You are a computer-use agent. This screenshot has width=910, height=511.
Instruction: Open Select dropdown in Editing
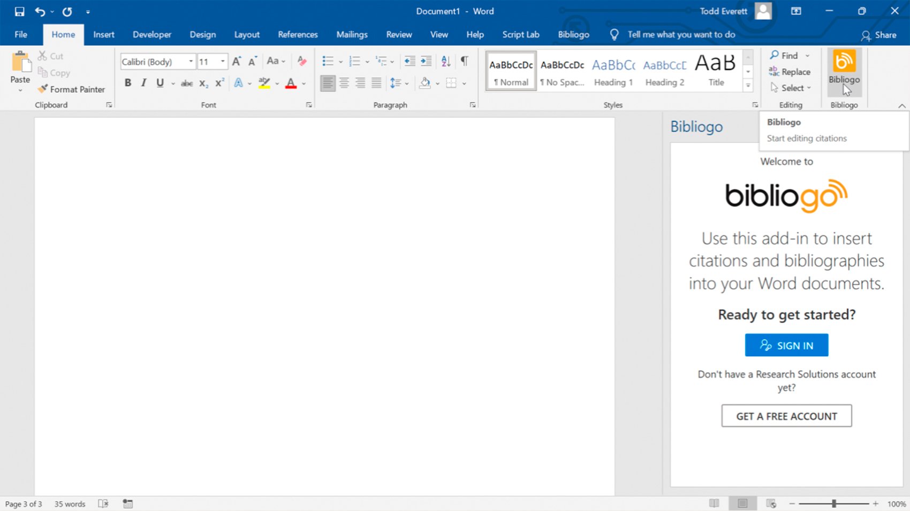click(791, 88)
